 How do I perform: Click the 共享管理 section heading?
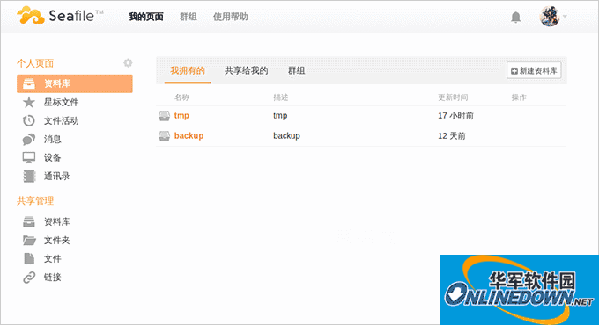(35, 201)
